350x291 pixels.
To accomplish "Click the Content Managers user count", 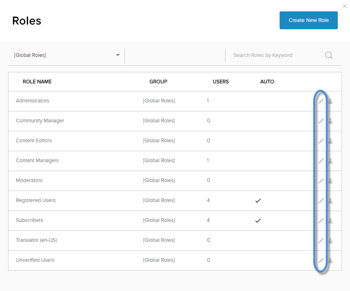I will click(208, 161).
